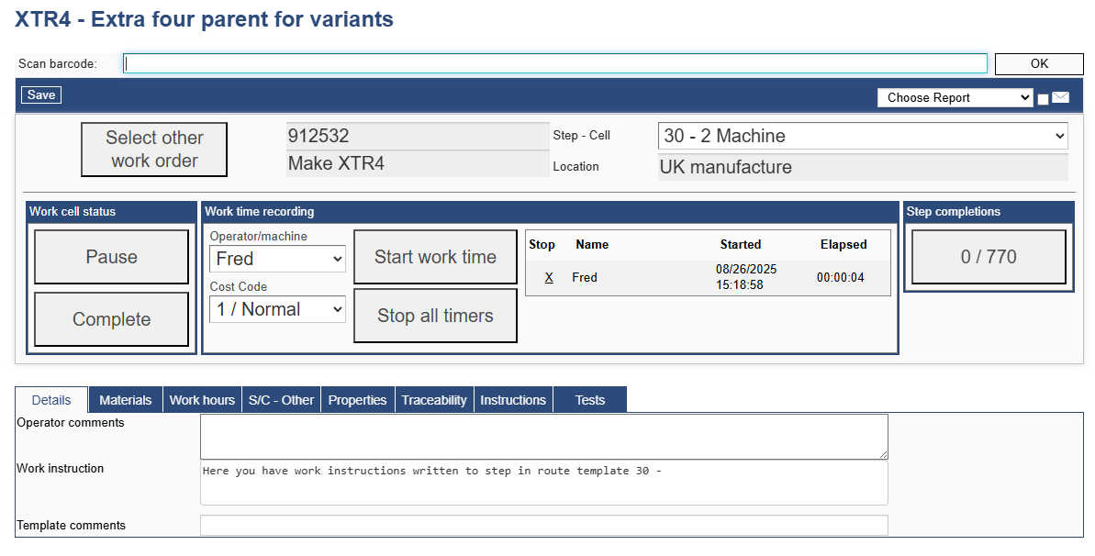Image resolution: width=1095 pixels, height=556 pixels.
Task: Click in the Operator comments text area
Action: 544,437
